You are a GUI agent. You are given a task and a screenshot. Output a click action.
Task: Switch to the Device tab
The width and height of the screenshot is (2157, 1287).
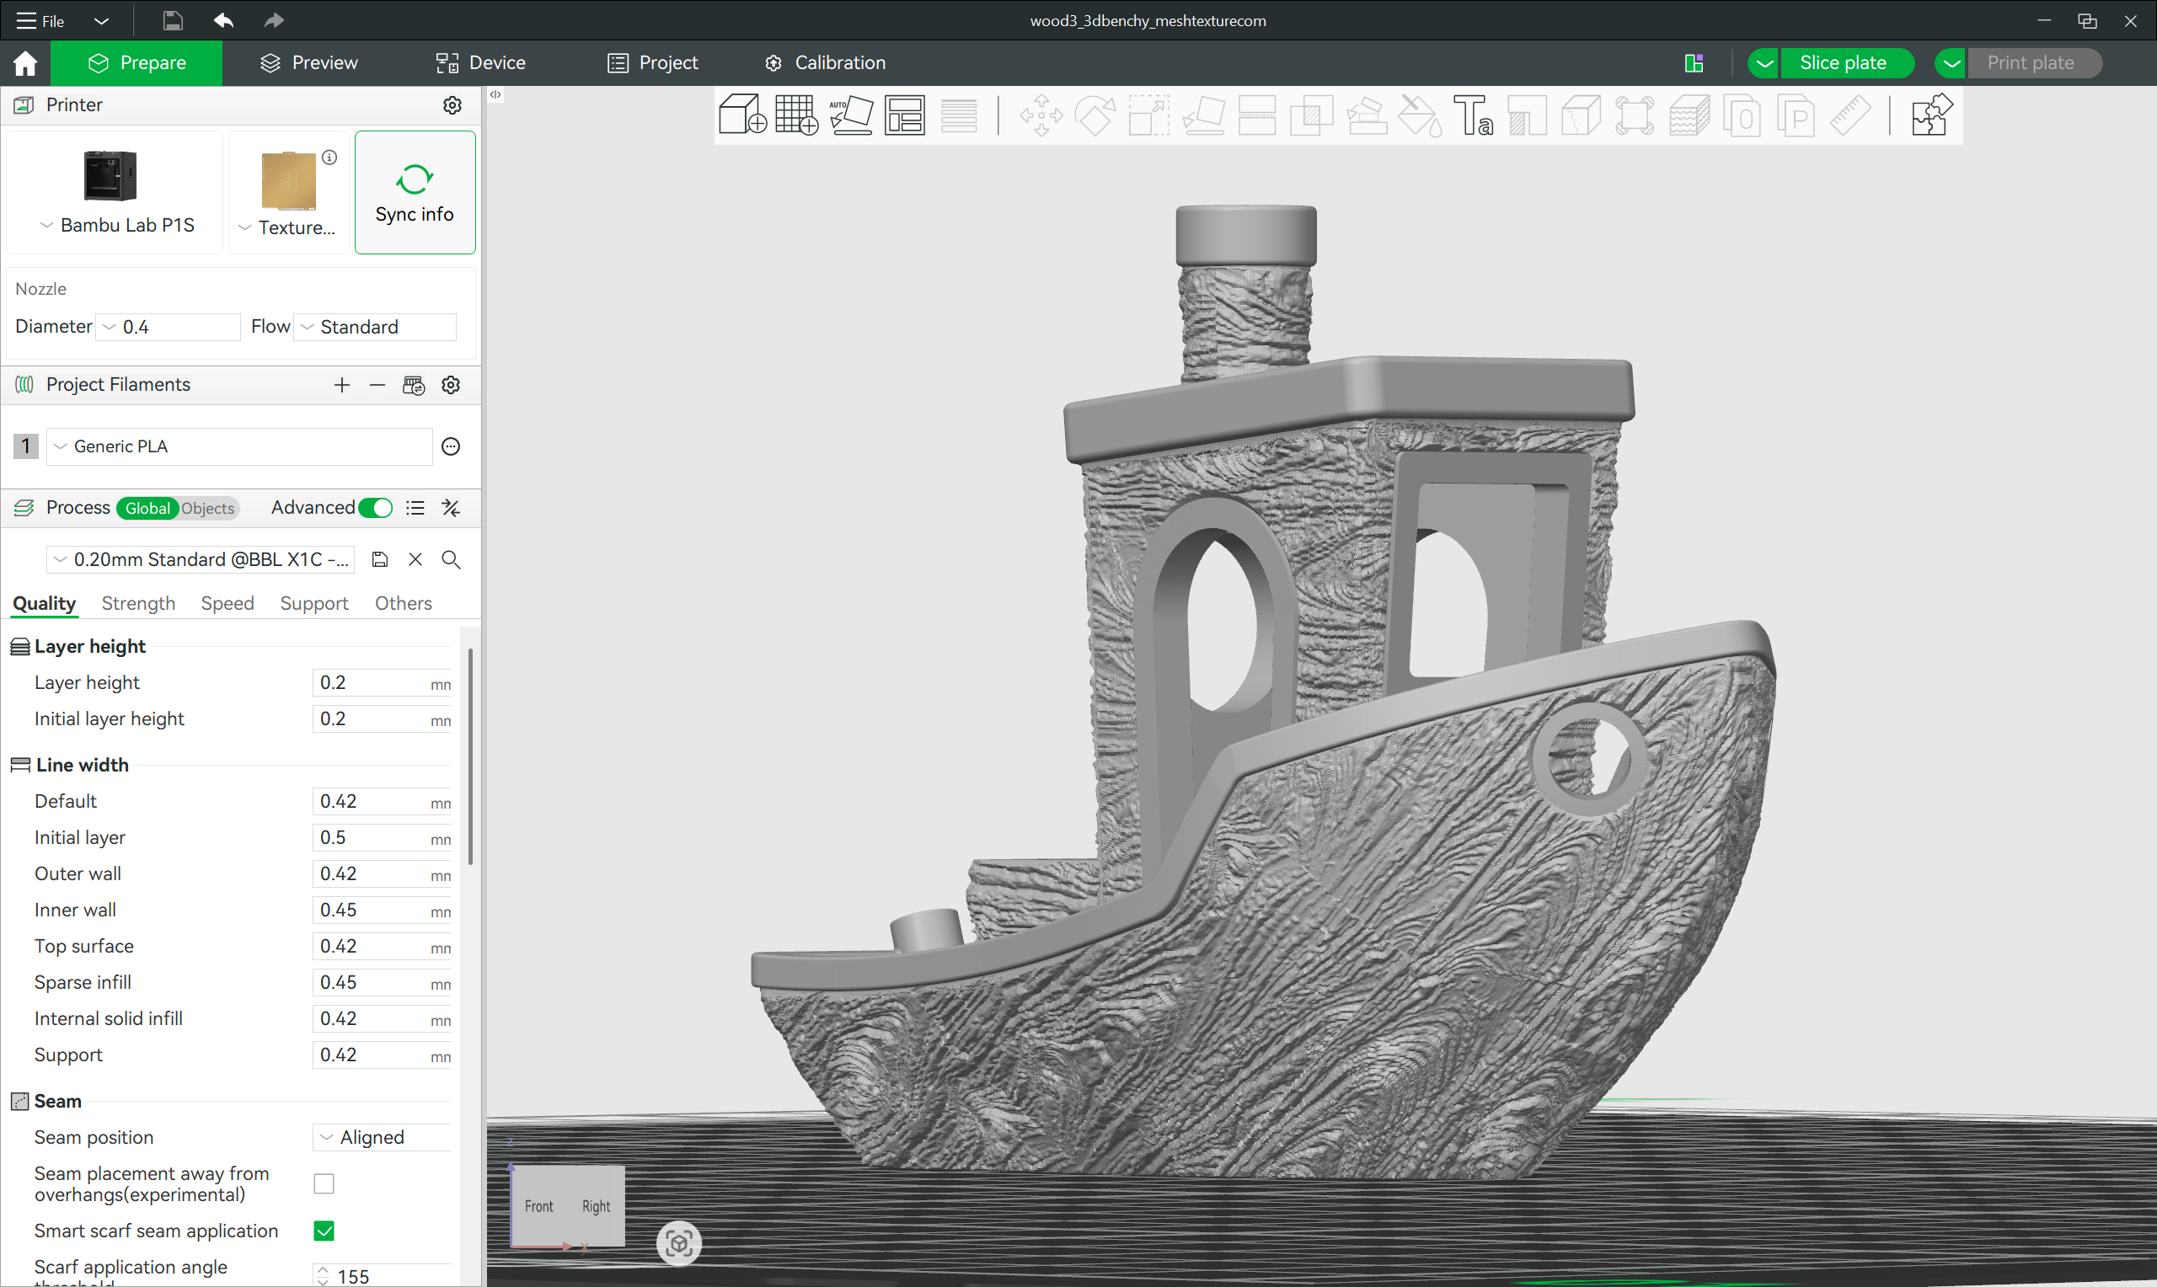tap(480, 62)
